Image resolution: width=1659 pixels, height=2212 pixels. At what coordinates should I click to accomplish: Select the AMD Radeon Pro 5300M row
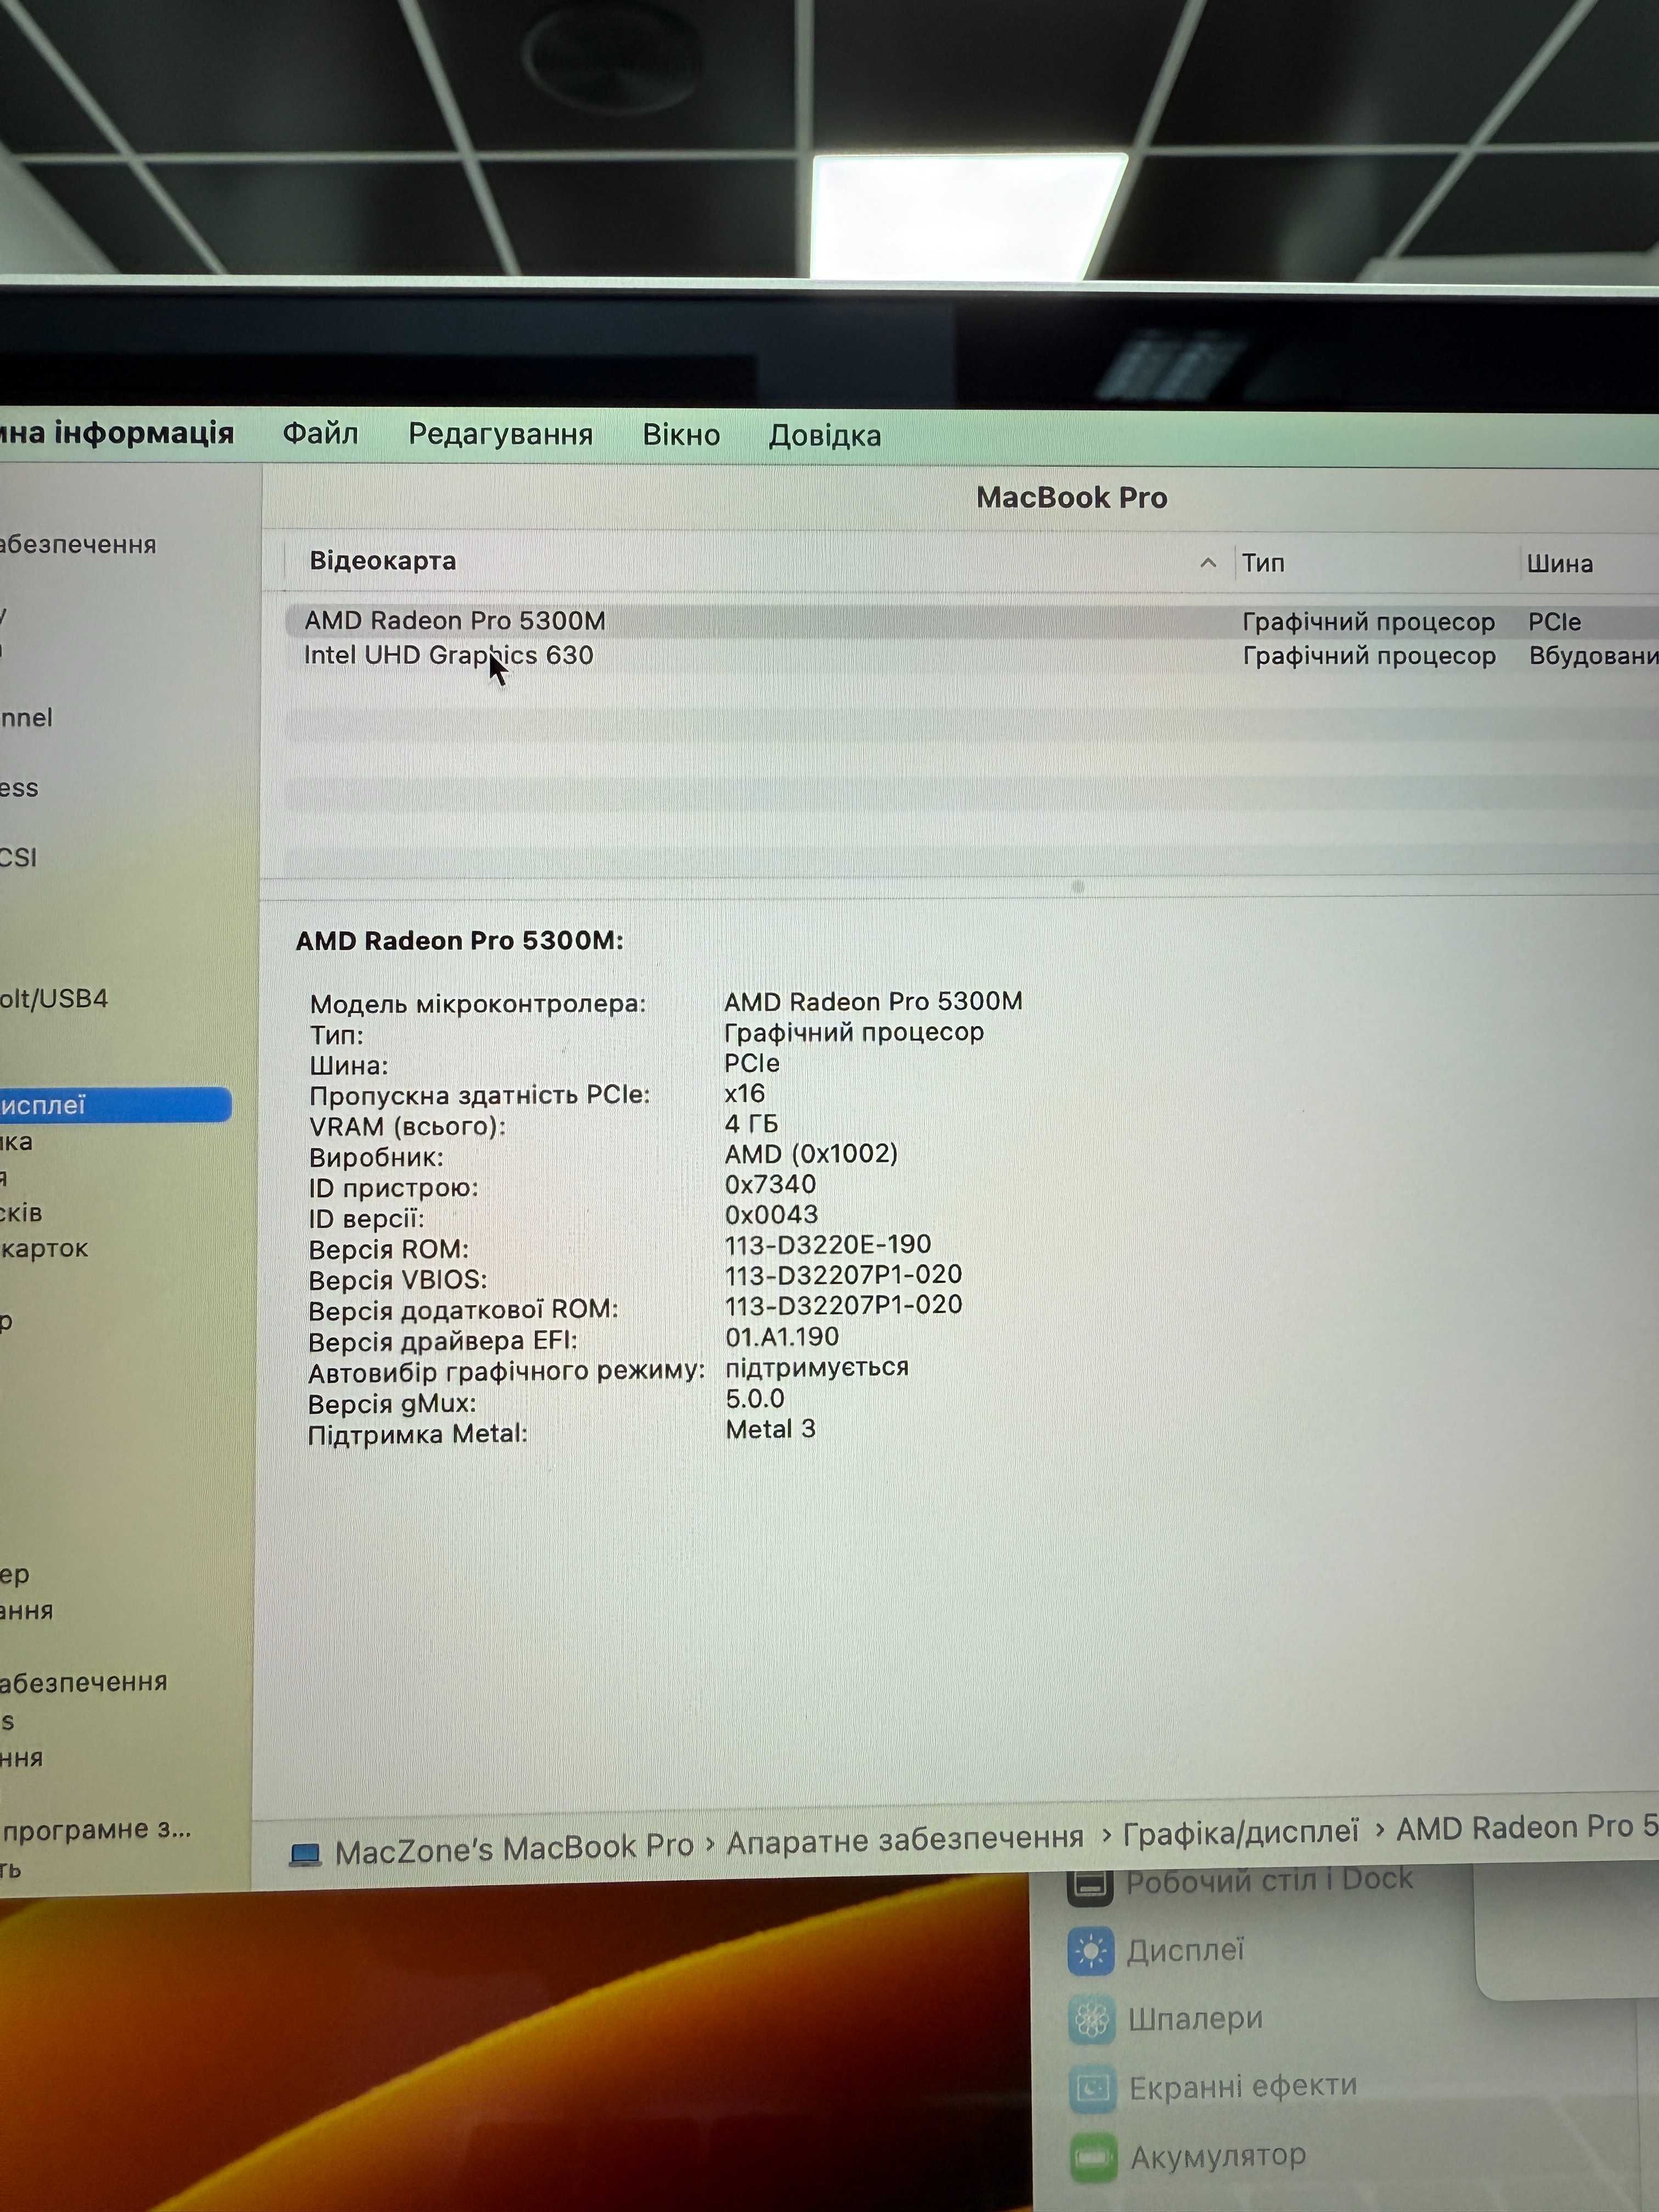coord(971,621)
